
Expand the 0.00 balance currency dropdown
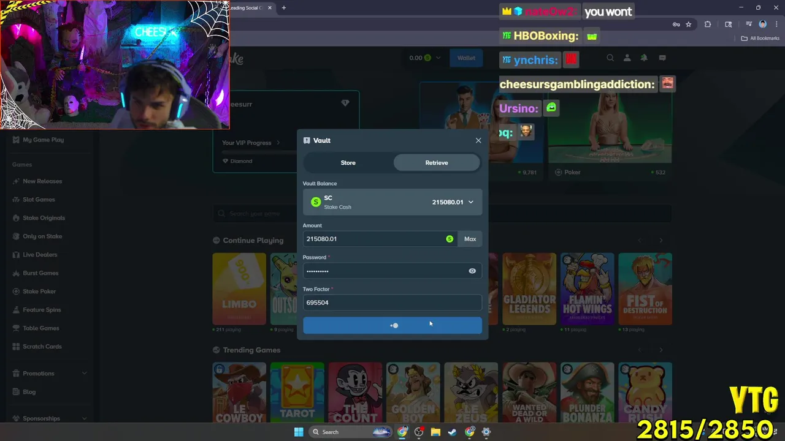click(x=424, y=58)
